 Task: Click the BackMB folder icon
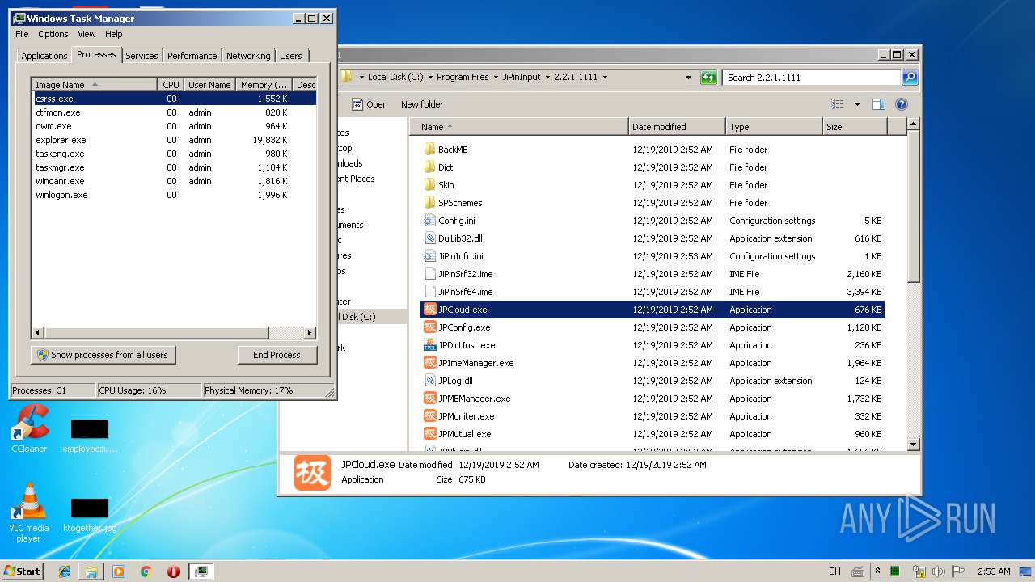coord(430,150)
